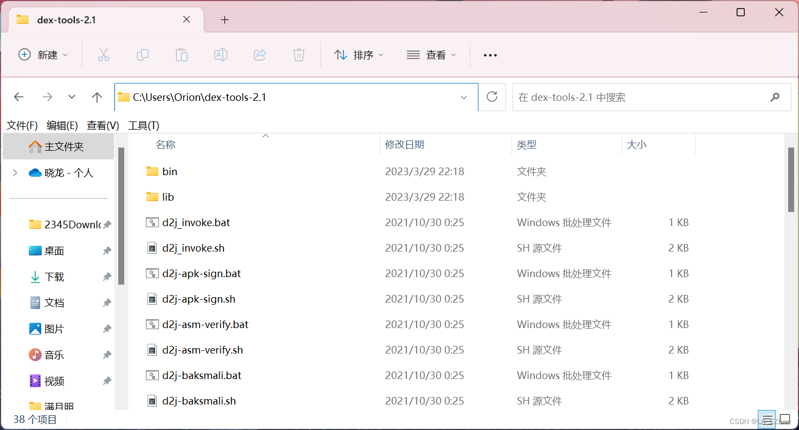Switch to large icons view in status bar
The width and height of the screenshot is (799, 430).
pyautogui.click(x=785, y=419)
